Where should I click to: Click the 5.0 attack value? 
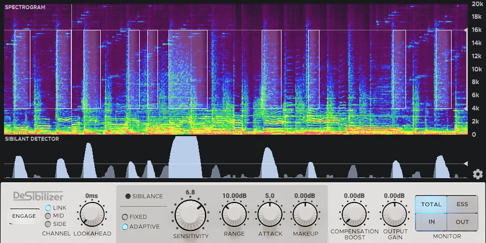pyautogui.click(x=270, y=195)
